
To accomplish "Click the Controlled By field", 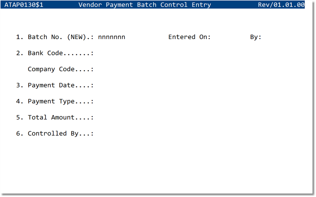I will 107,133.
